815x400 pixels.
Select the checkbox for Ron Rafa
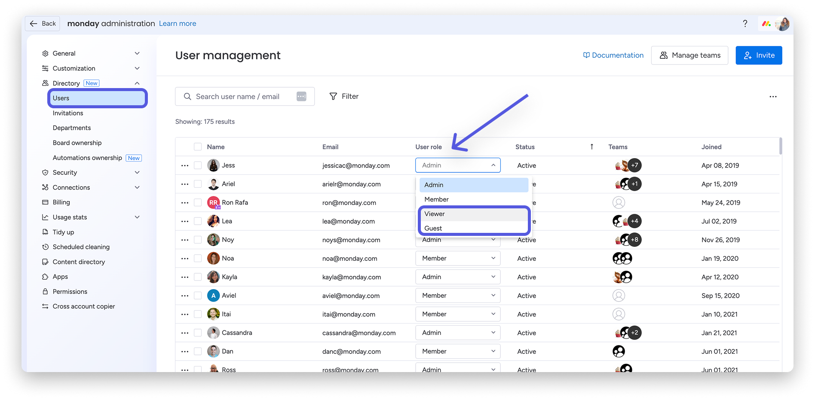coord(198,202)
